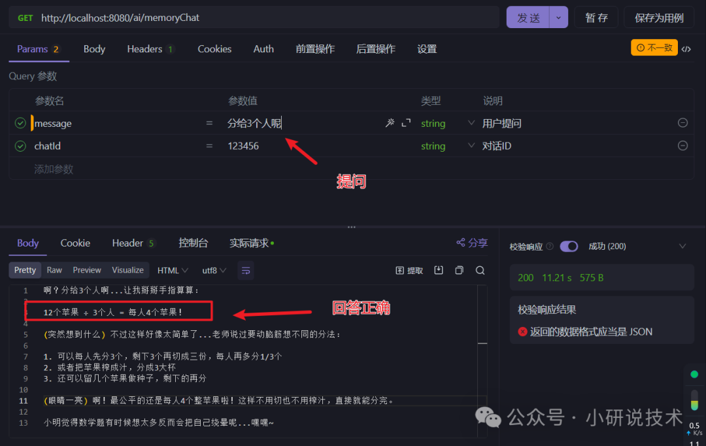
Task: Click the 保存为用例 button
Action: 659,18
